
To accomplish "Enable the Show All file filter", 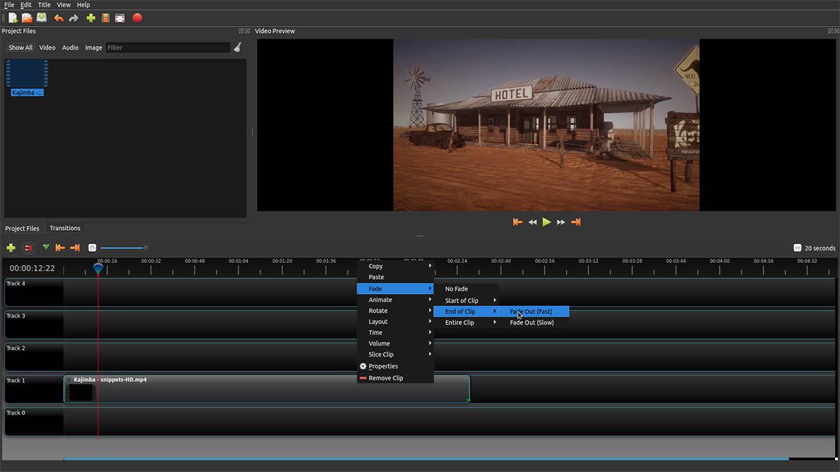I will pos(20,48).
